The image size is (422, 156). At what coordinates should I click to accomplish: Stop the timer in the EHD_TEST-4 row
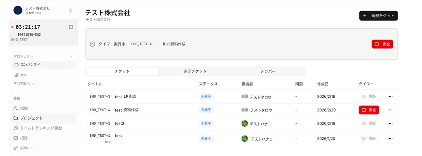369,110
